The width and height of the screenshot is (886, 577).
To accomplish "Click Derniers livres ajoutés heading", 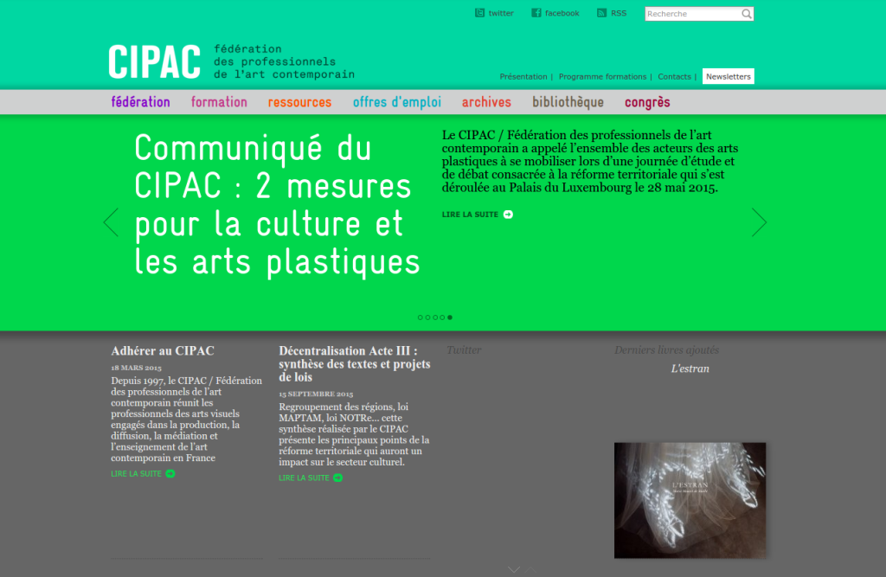I will click(667, 349).
